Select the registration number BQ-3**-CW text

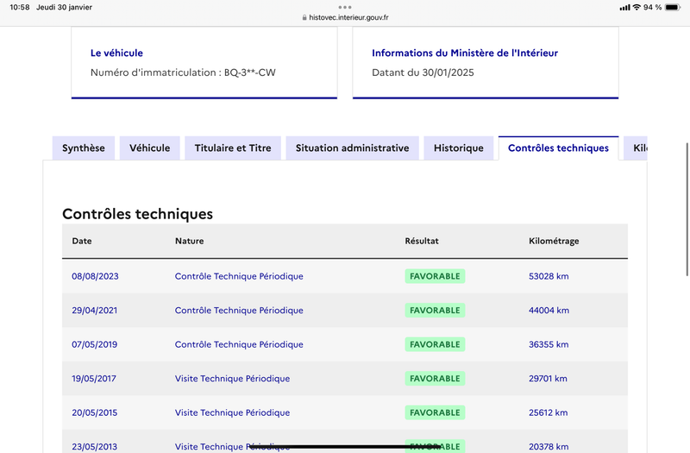click(x=250, y=72)
